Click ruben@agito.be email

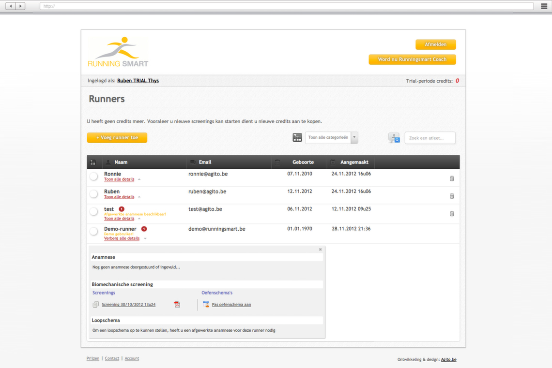pyautogui.click(x=207, y=191)
